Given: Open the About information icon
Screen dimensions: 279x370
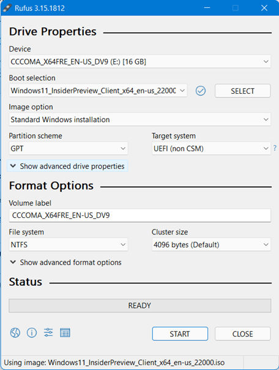Looking at the screenshot, I should (x=32, y=333).
